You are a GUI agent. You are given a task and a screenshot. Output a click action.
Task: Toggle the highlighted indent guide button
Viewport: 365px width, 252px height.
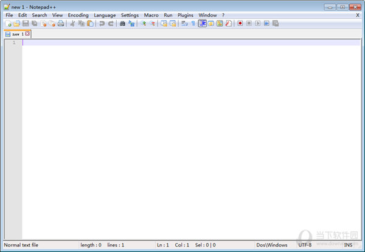[x=202, y=24]
